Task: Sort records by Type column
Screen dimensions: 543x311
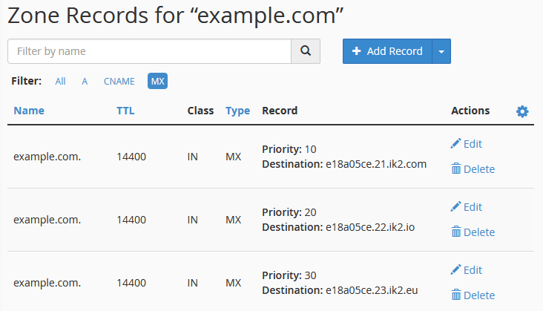Action: pos(237,111)
